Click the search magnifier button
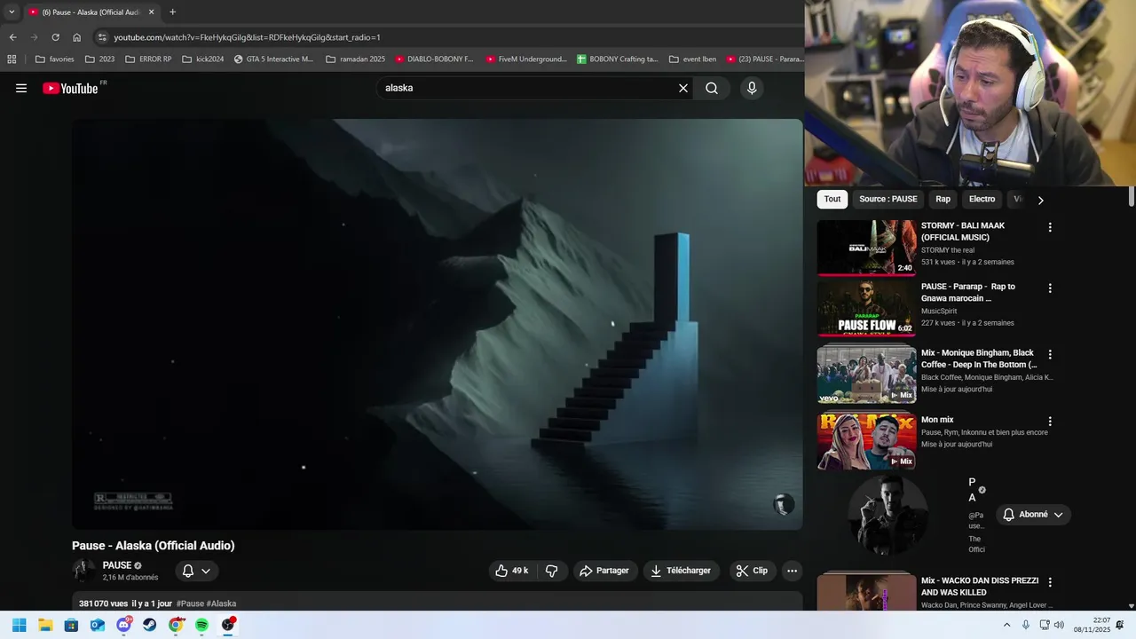 pos(712,88)
